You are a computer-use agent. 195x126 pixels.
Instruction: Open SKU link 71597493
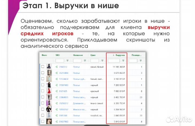(x=64, y=85)
